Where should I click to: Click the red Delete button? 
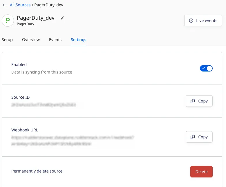[201, 172]
